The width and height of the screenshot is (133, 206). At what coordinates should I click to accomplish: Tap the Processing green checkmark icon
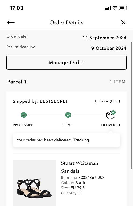pos(24,115)
